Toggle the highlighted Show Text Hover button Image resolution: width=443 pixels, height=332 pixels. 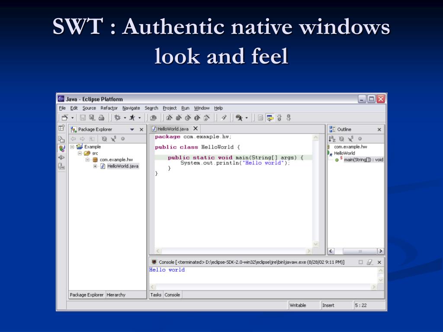coord(270,118)
